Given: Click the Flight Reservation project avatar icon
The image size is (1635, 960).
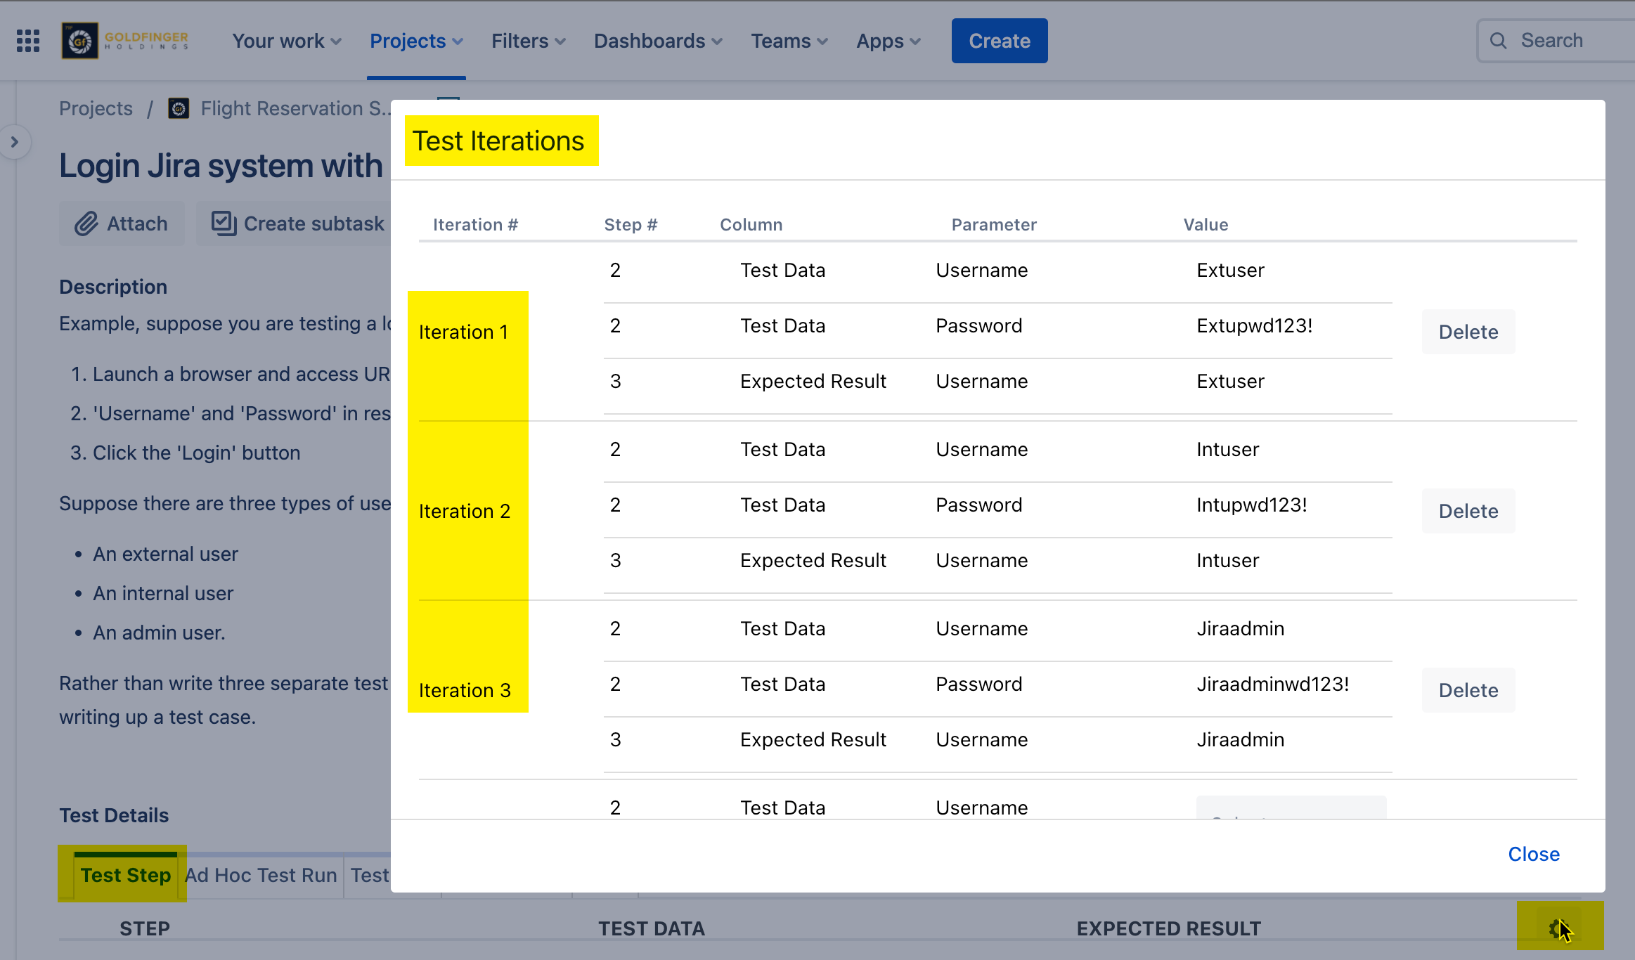Looking at the screenshot, I should click(x=179, y=108).
